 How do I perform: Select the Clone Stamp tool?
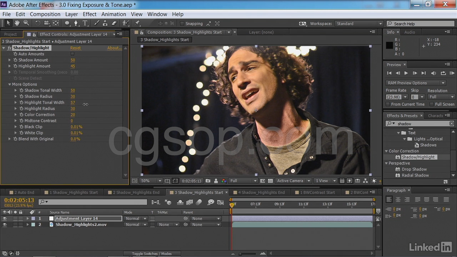[105, 23]
